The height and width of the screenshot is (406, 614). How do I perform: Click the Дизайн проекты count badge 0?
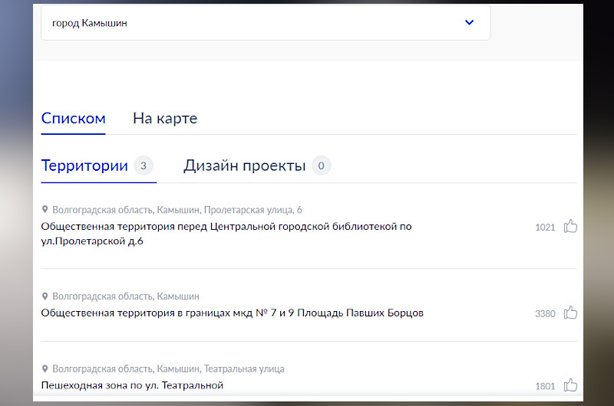[x=321, y=165]
